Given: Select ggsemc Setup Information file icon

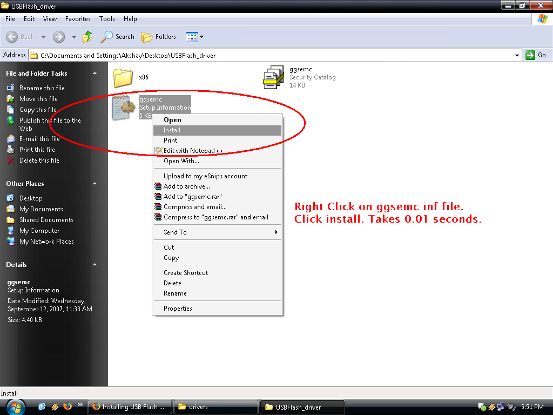Looking at the screenshot, I should [124, 108].
